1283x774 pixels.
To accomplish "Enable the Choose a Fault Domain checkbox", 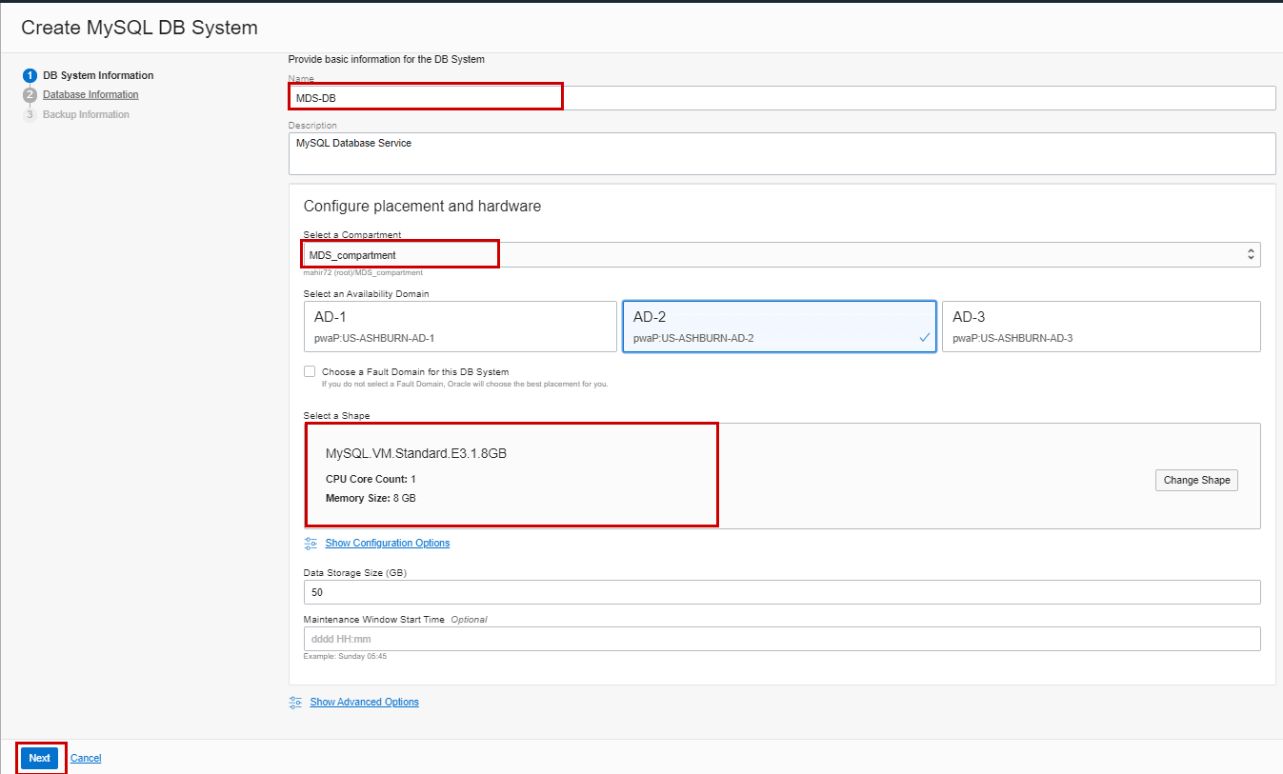I will pos(310,371).
